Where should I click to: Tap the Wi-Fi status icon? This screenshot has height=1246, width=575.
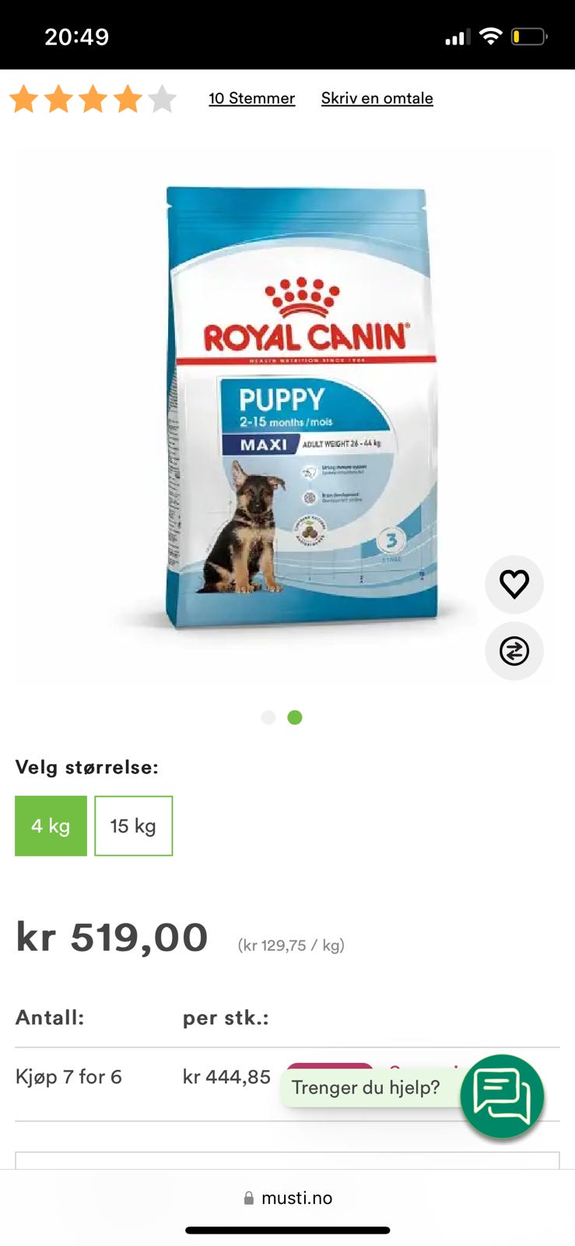pos(490,37)
